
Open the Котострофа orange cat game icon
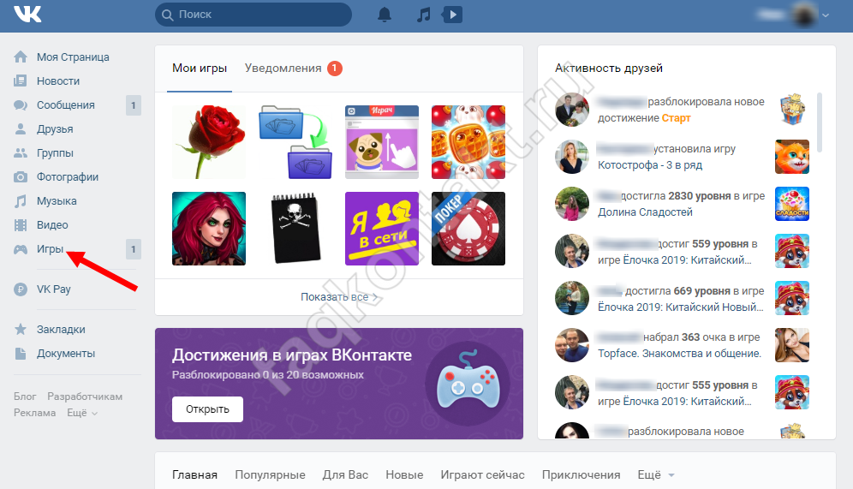pos(792,157)
